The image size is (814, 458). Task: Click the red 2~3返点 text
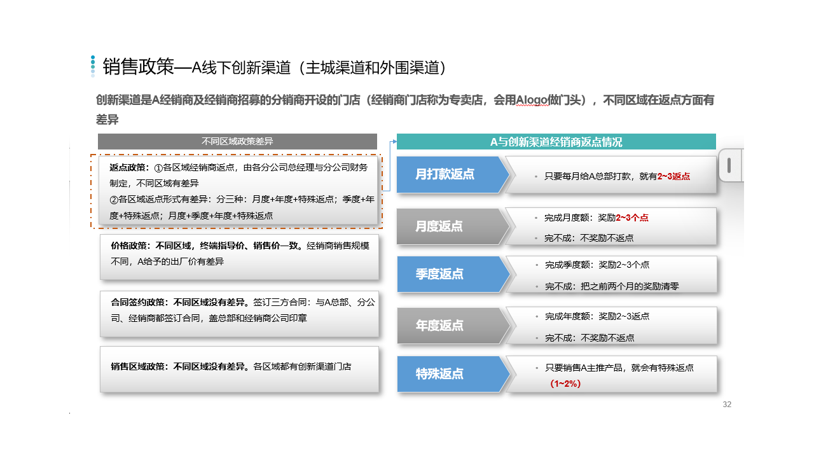tap(673, 177)
